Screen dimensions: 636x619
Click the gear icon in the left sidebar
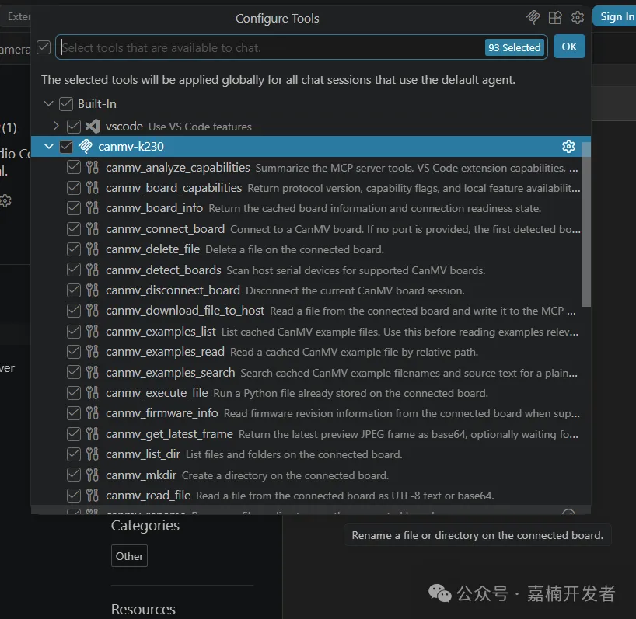tap(5, 200)
